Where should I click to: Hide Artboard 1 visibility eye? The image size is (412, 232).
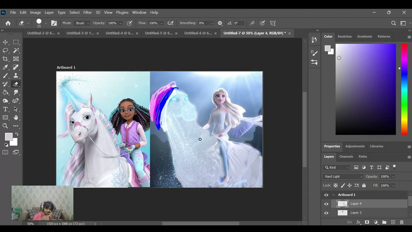[326, 195]
